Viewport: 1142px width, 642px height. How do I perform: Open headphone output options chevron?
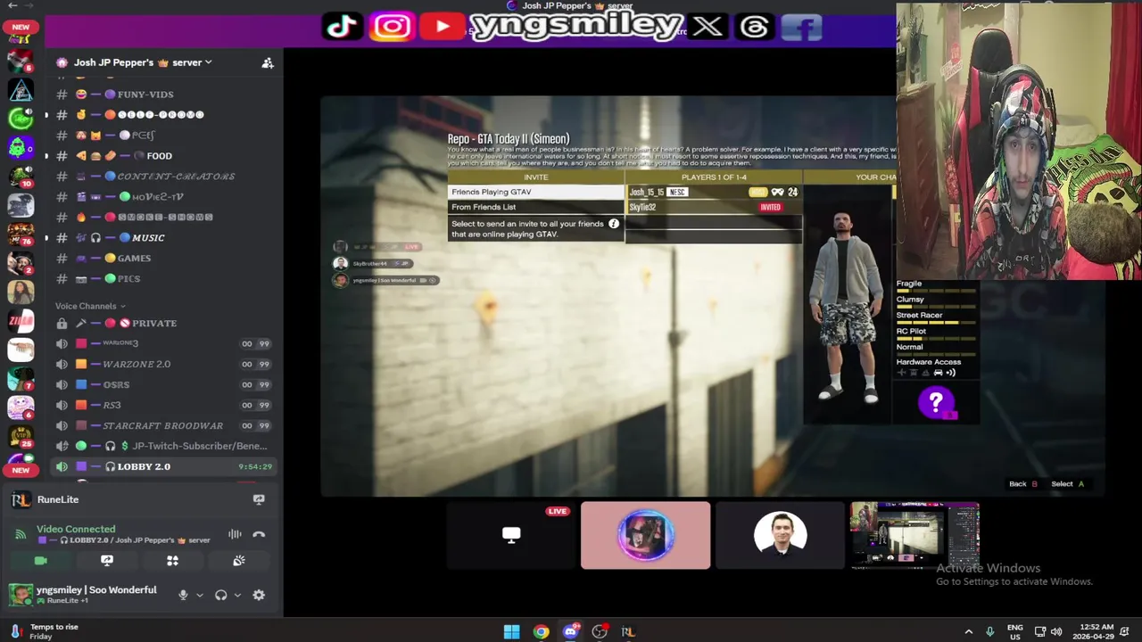[x=236, y=596]
